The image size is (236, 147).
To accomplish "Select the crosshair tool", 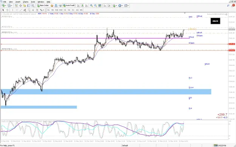I will (x=8, y=10).
